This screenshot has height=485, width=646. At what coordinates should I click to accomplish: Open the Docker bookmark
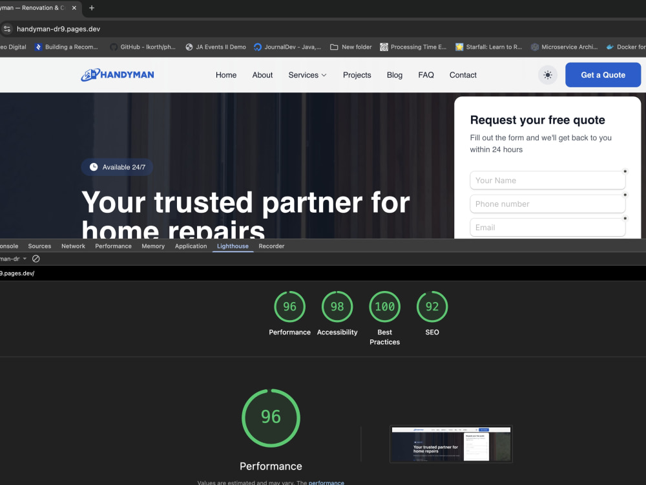626,47
